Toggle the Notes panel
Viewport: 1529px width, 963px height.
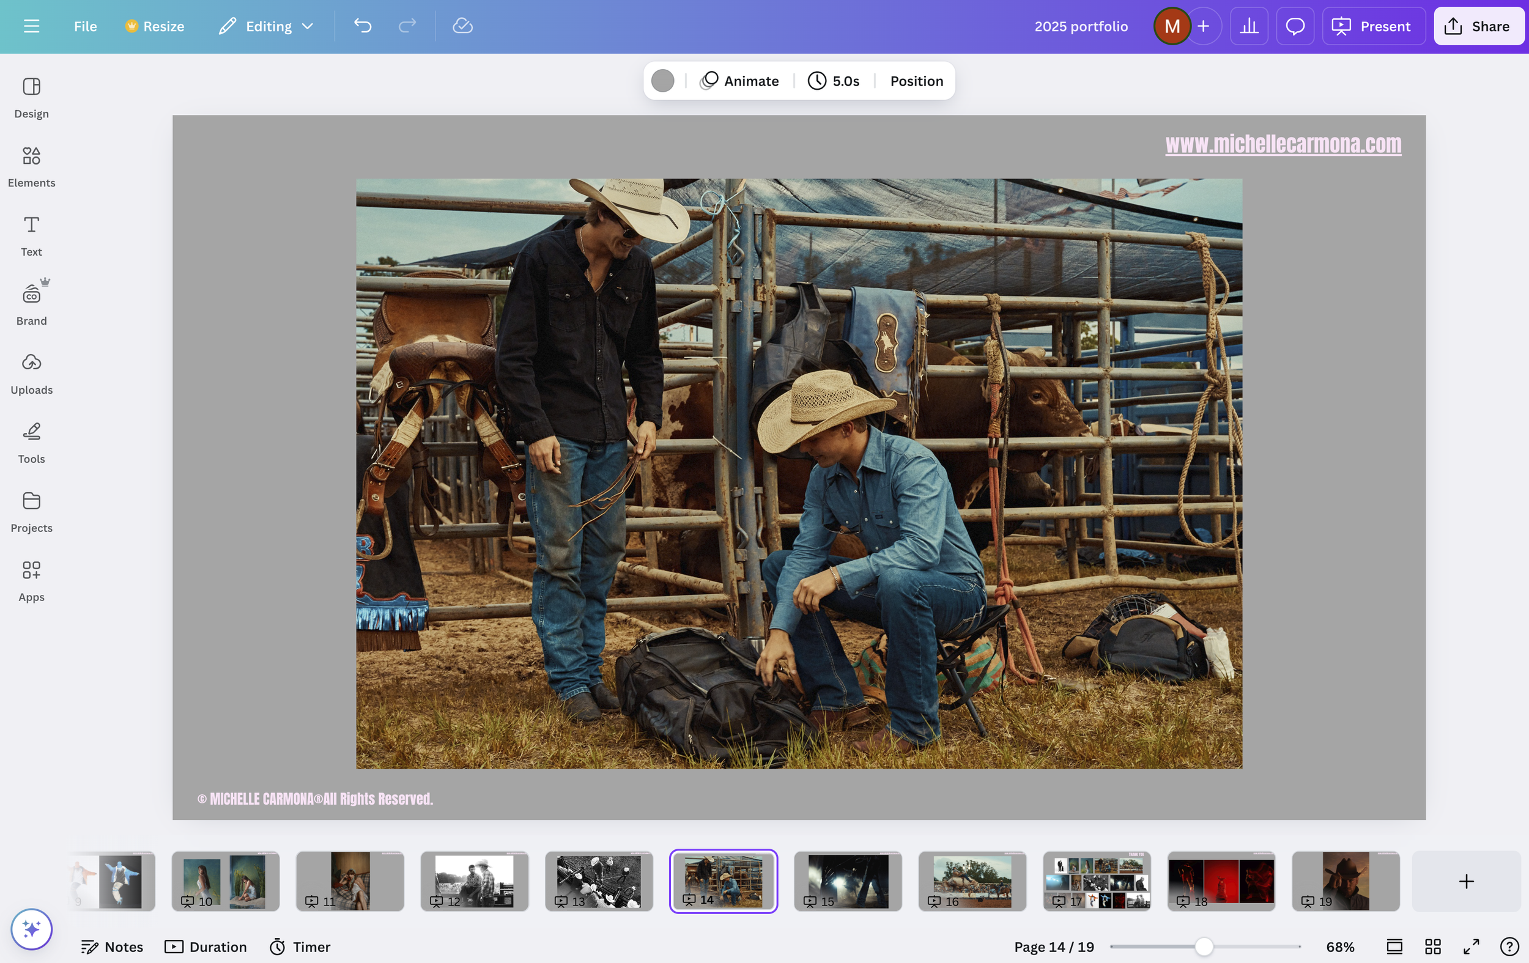[113, 946]
